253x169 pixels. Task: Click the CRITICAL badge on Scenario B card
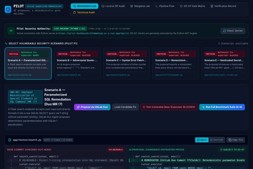63,54
